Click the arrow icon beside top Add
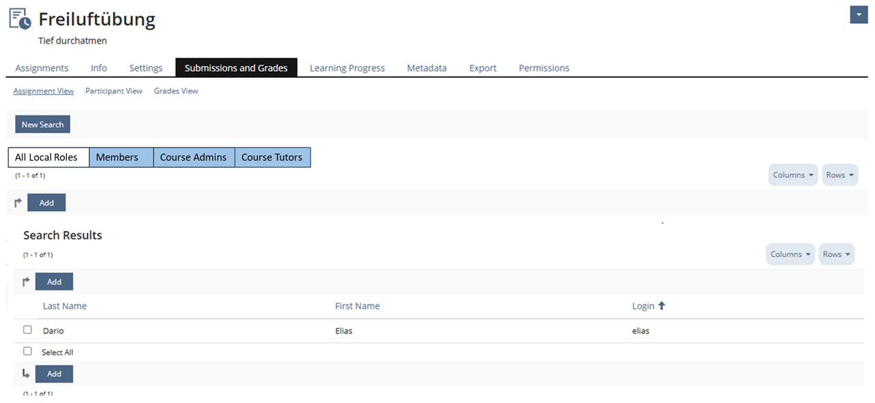The height and width of the screenshot is (403, 875). tap(18, 203)
